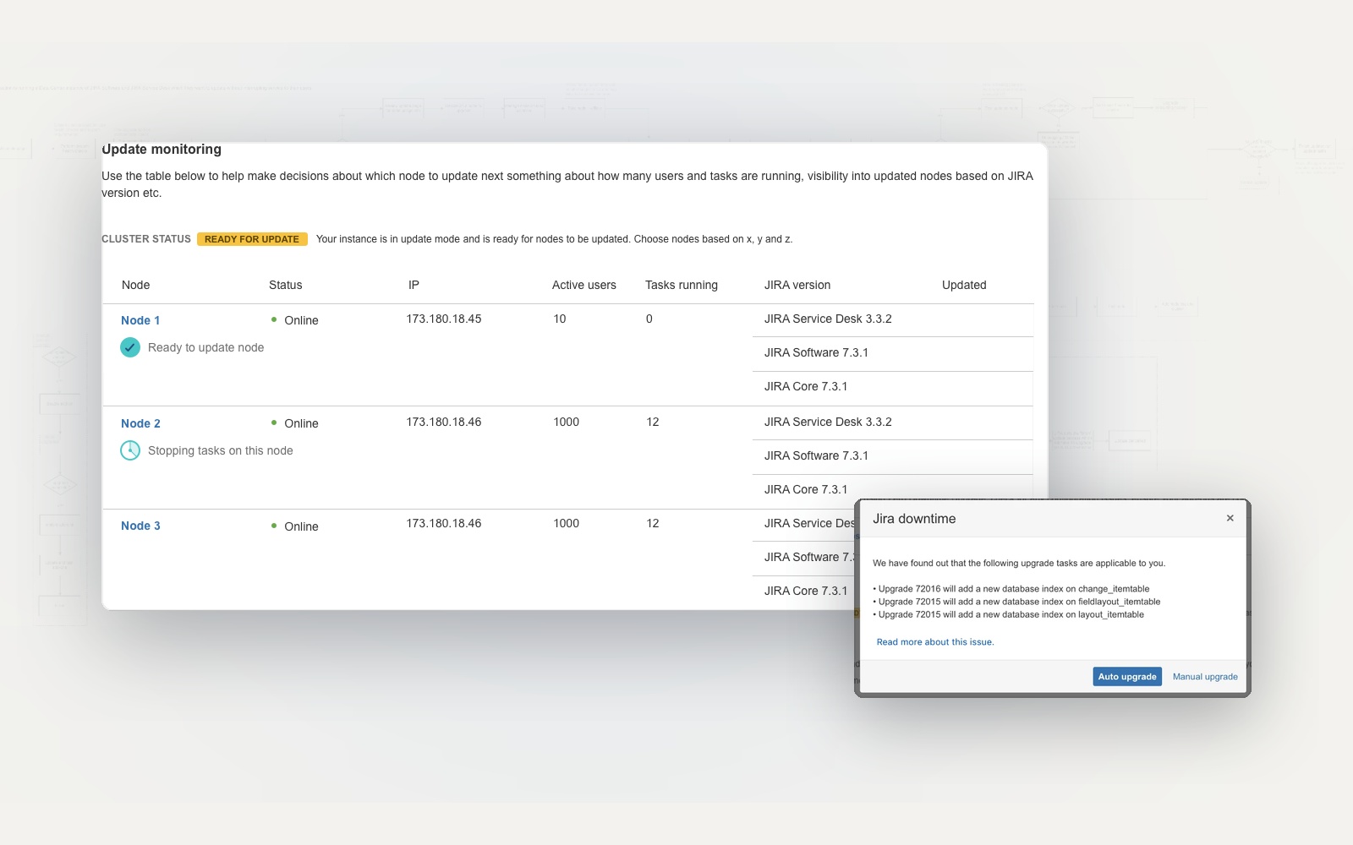Select IP 173.180.18.46 in Node 2 row
This screenshot has width=1353, height=845.
(x=444, y=422)
